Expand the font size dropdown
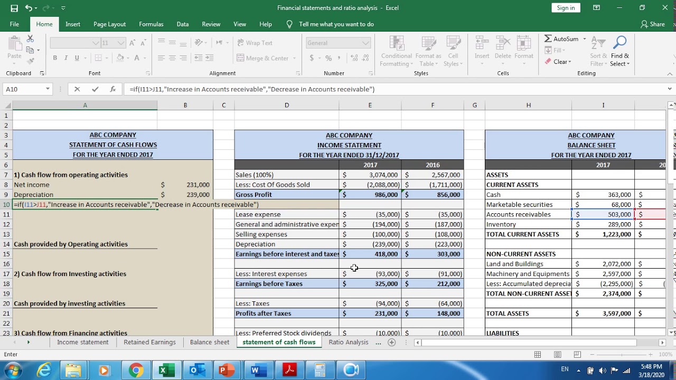 click(121, 43)
